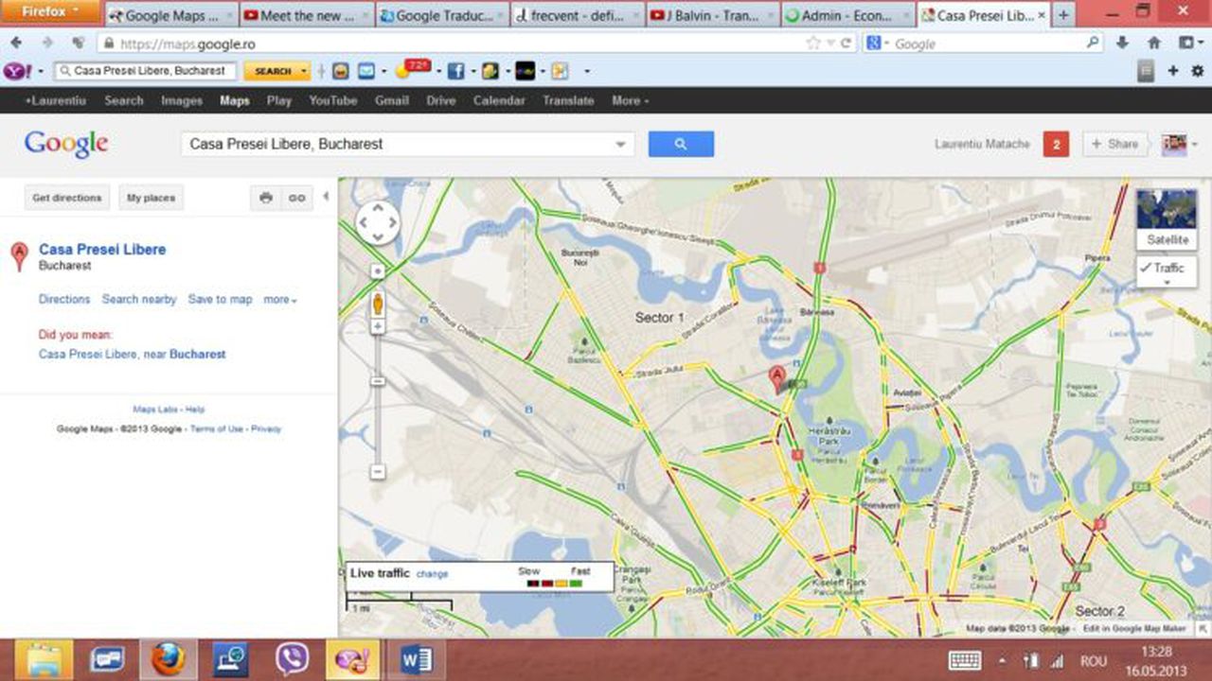This screenshot has height=681, width=1212.
Task: Collapse the left panel arrow
Action: pos(326,197)
